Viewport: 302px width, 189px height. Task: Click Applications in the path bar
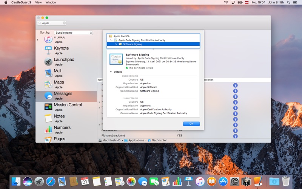tap(134, 140)
